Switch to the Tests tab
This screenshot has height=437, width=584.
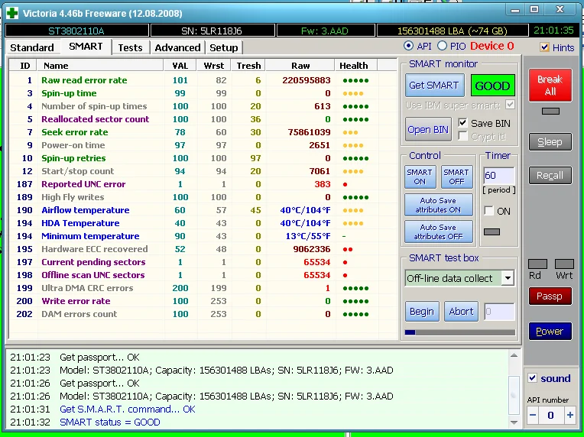(x=130, y=47)
